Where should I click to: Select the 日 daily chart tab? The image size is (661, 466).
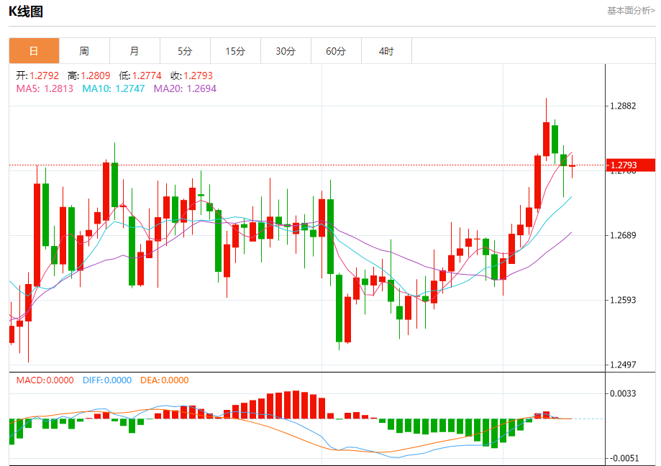point(34,51)
